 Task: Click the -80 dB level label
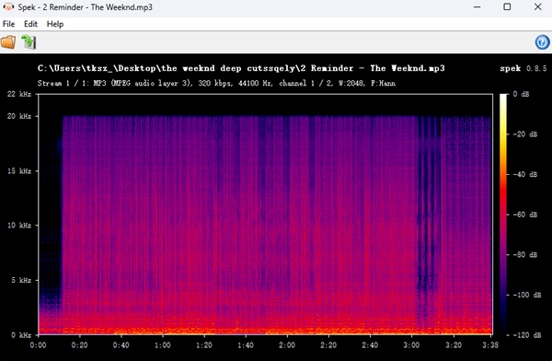[x=525, y=254]
